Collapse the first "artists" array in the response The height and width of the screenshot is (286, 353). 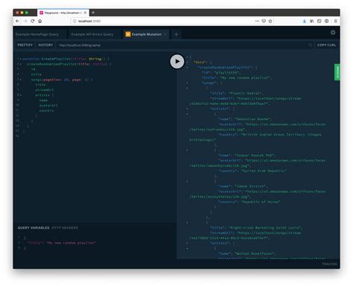pyautogui.click(x=188, y=109)
